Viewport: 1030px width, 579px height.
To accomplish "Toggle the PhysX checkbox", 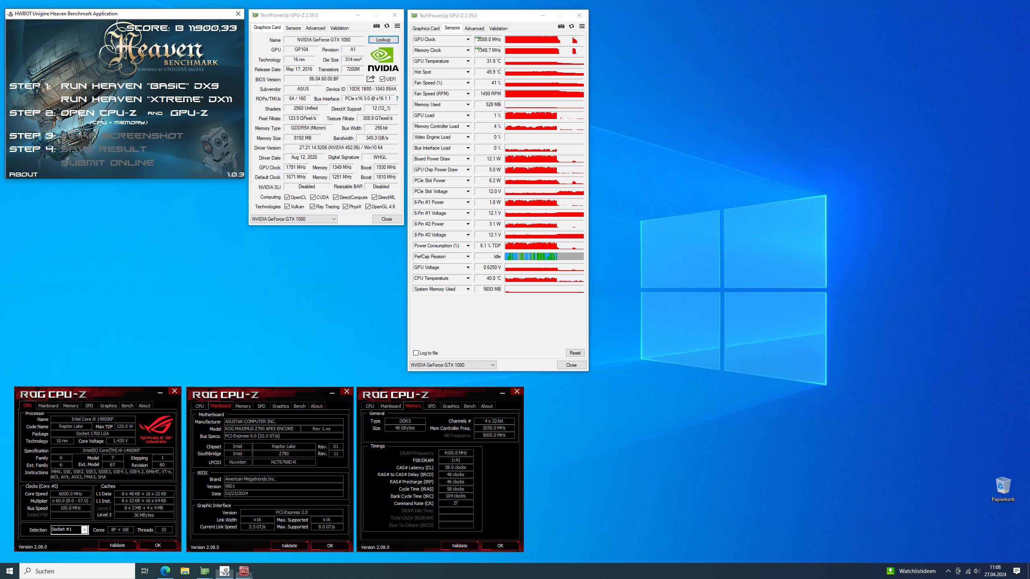I will tap(345, 207).
